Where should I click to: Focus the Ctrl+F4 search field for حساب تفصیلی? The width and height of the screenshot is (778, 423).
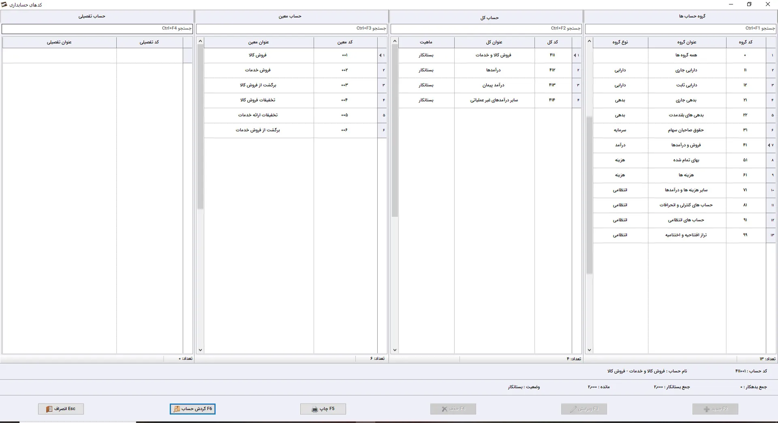coord(97,28)
